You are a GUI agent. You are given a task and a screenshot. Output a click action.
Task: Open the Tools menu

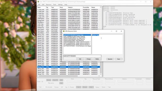click(x=55, y=5)
